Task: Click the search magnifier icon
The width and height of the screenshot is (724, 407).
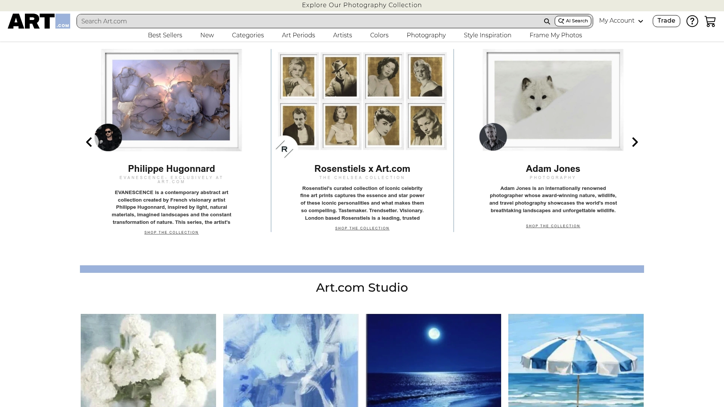Action: (547, 21)
